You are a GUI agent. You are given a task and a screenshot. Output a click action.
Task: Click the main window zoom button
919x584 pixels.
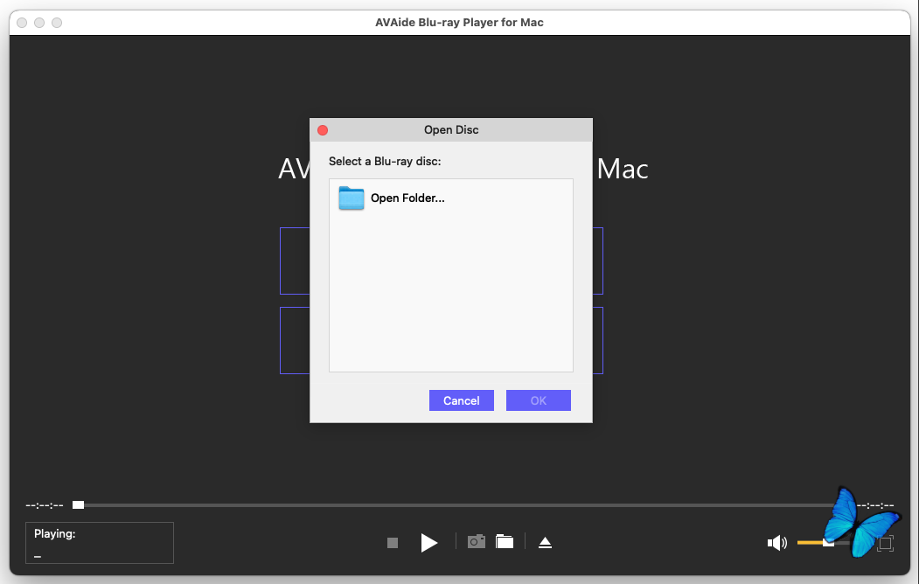click(57, 23)
